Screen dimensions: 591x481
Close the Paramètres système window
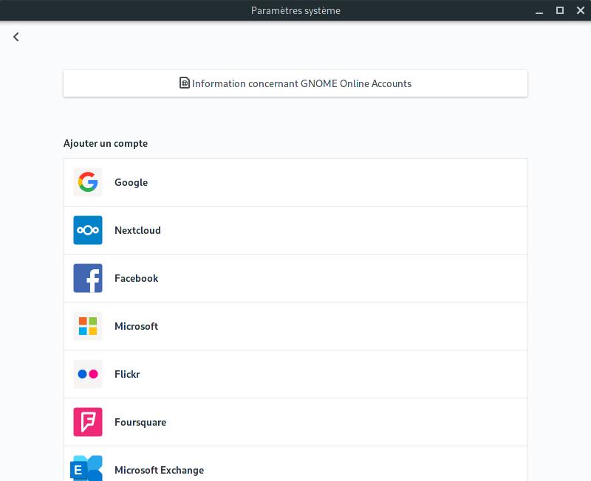(581, 10)
